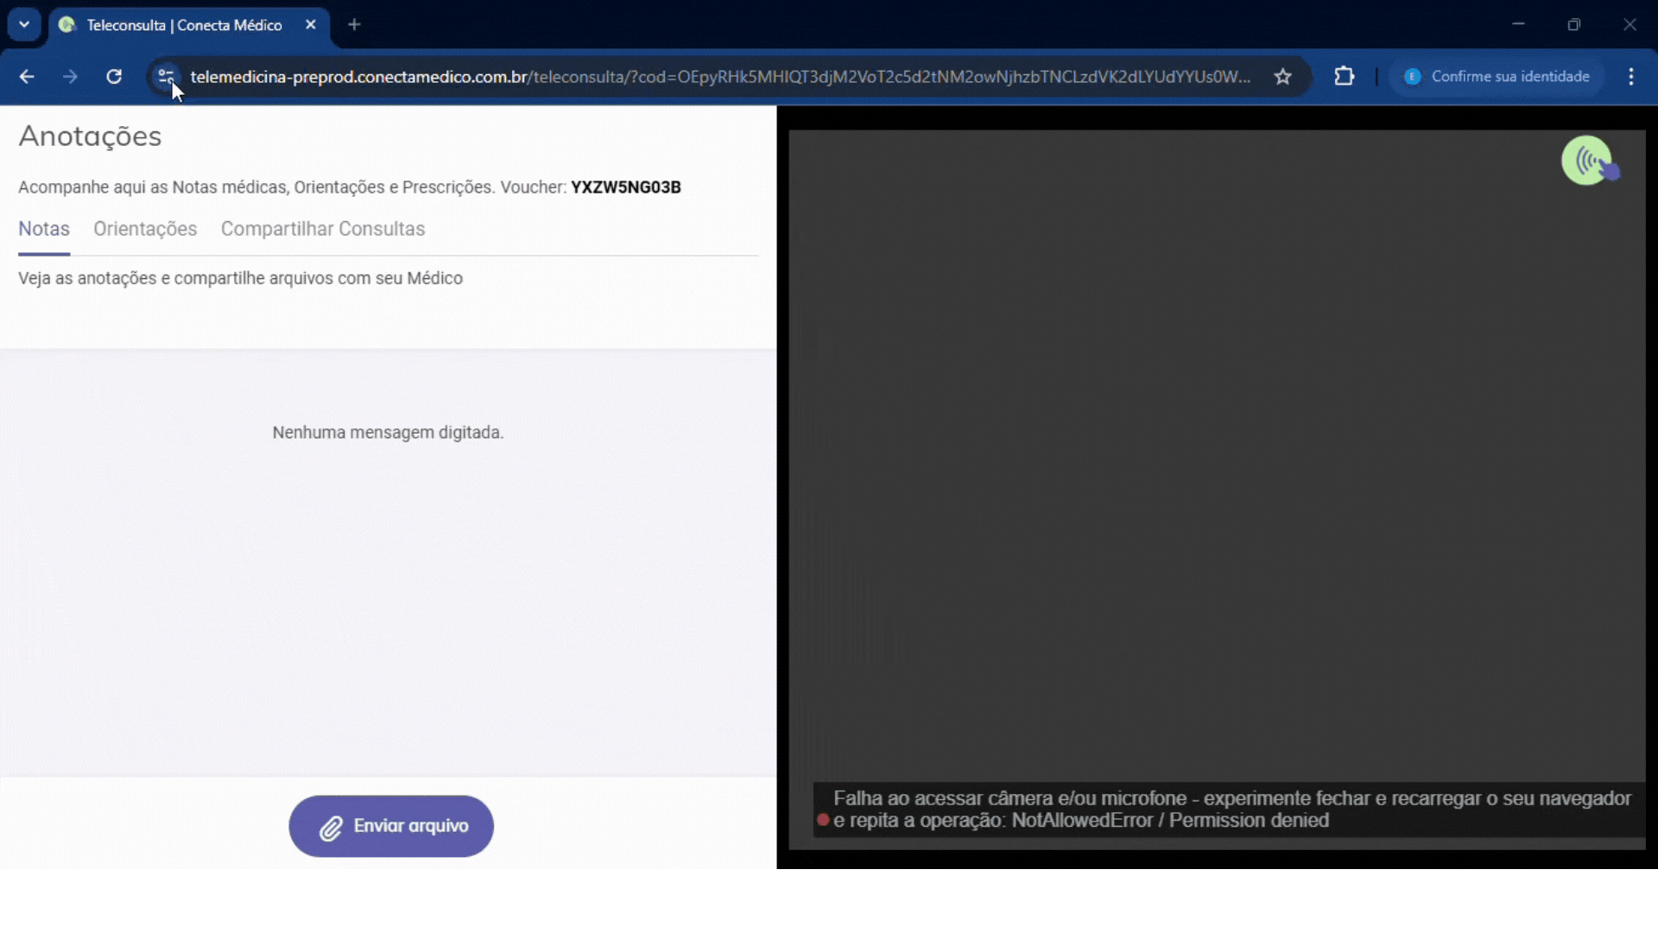Click the browser forward arrow
This screenshot has width=1658, height=933.
[70, 77]
